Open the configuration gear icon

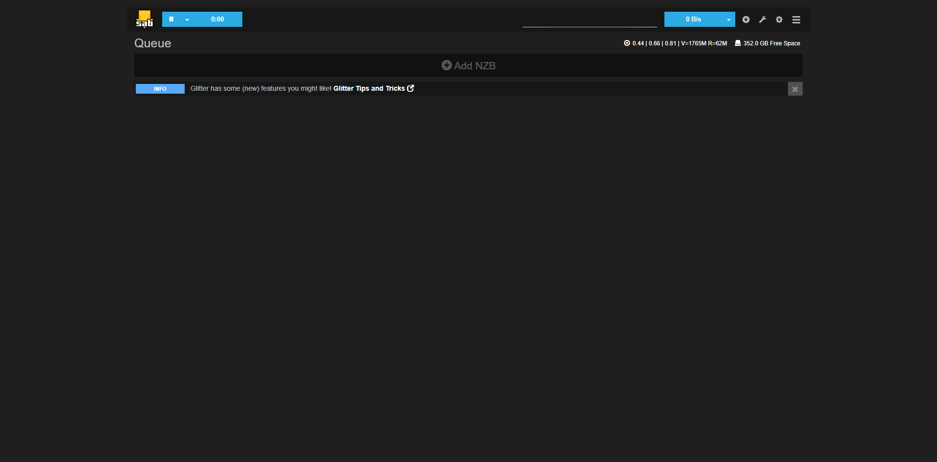pyautogui.click(x=779, y=20)
